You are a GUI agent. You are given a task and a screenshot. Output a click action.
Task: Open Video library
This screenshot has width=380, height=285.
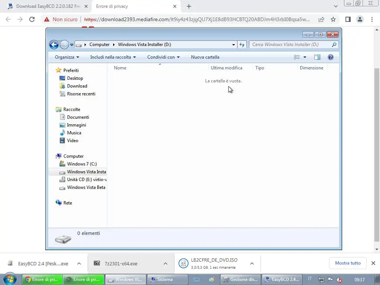[x=72, y=141]
